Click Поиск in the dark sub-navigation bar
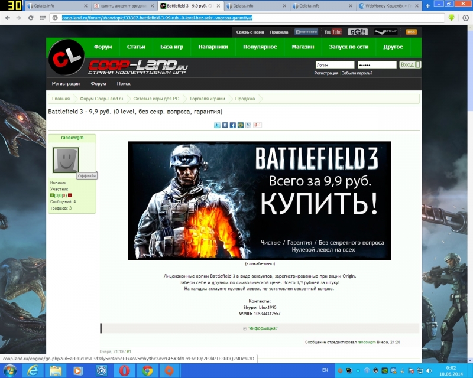 point(124,84)
